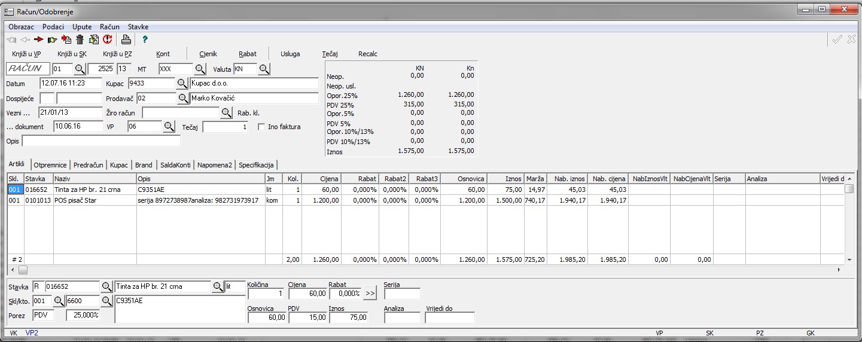Open the Upute menu
This screenshot has height=342, width=862.
tap(82, 27)
